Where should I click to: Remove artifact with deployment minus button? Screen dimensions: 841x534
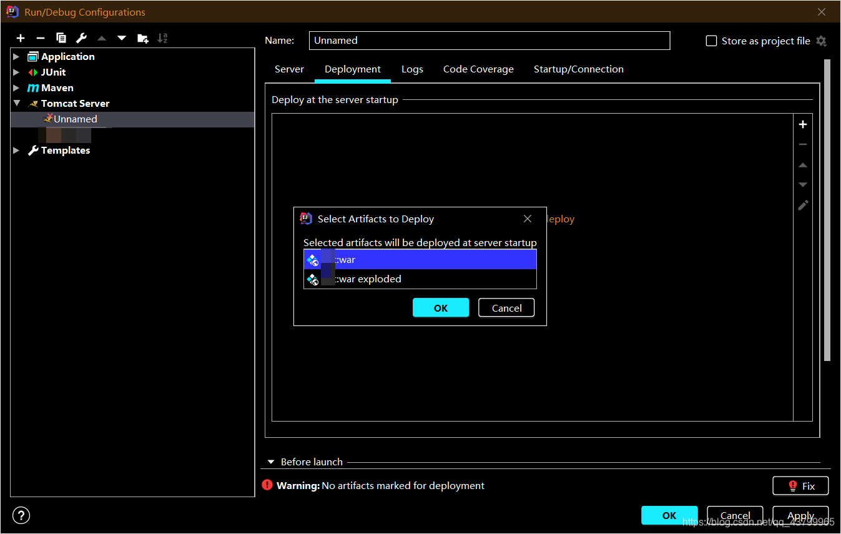(x=803, y=144)
